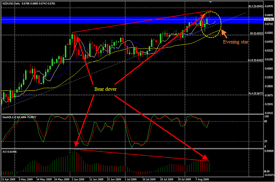Click the 0.6970 price scale value
The width and height of the screenshot is (275, 182).
point(269,6)
